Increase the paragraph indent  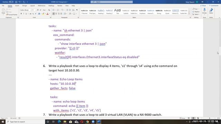[x=70, y=10]
